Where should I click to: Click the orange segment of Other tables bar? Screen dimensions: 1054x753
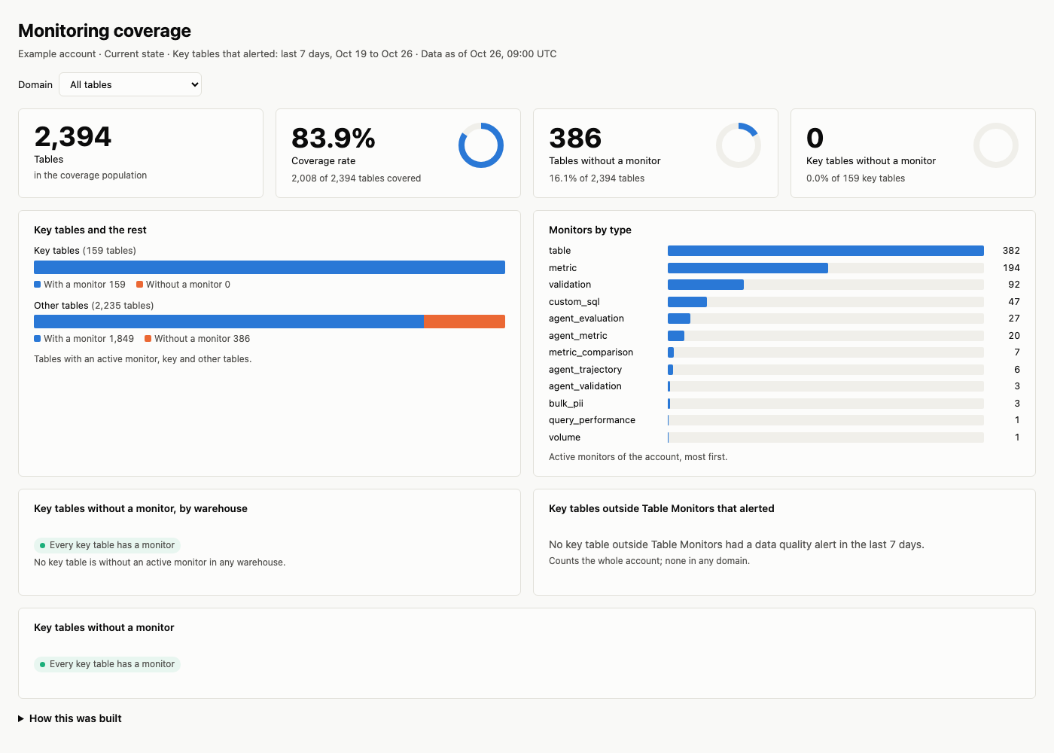[x=465, y=322]
